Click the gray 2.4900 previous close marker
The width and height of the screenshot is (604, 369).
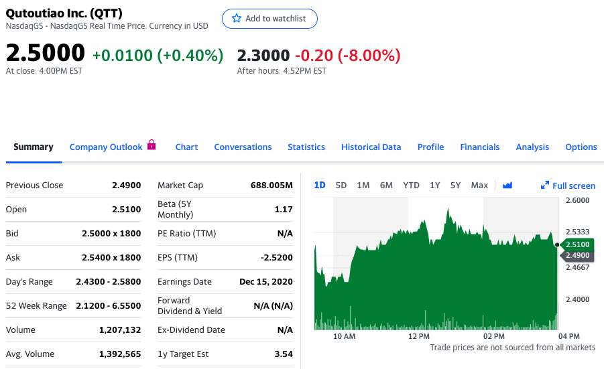click(x=577, y=255)
